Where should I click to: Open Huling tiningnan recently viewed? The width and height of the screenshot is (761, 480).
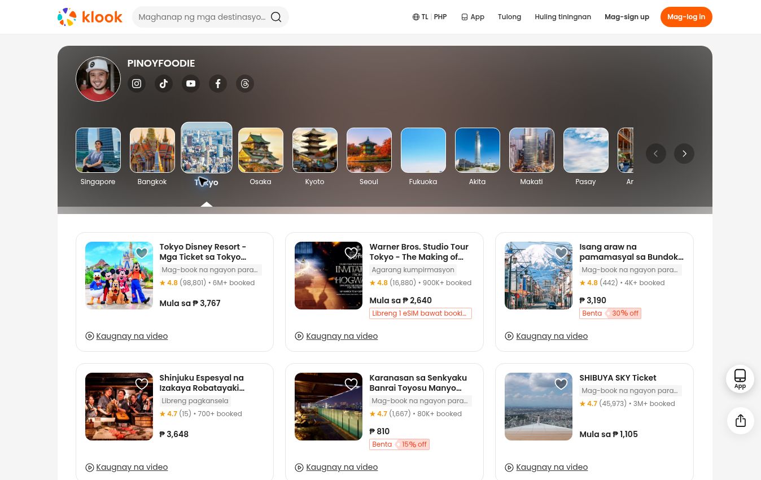[563, 17]
